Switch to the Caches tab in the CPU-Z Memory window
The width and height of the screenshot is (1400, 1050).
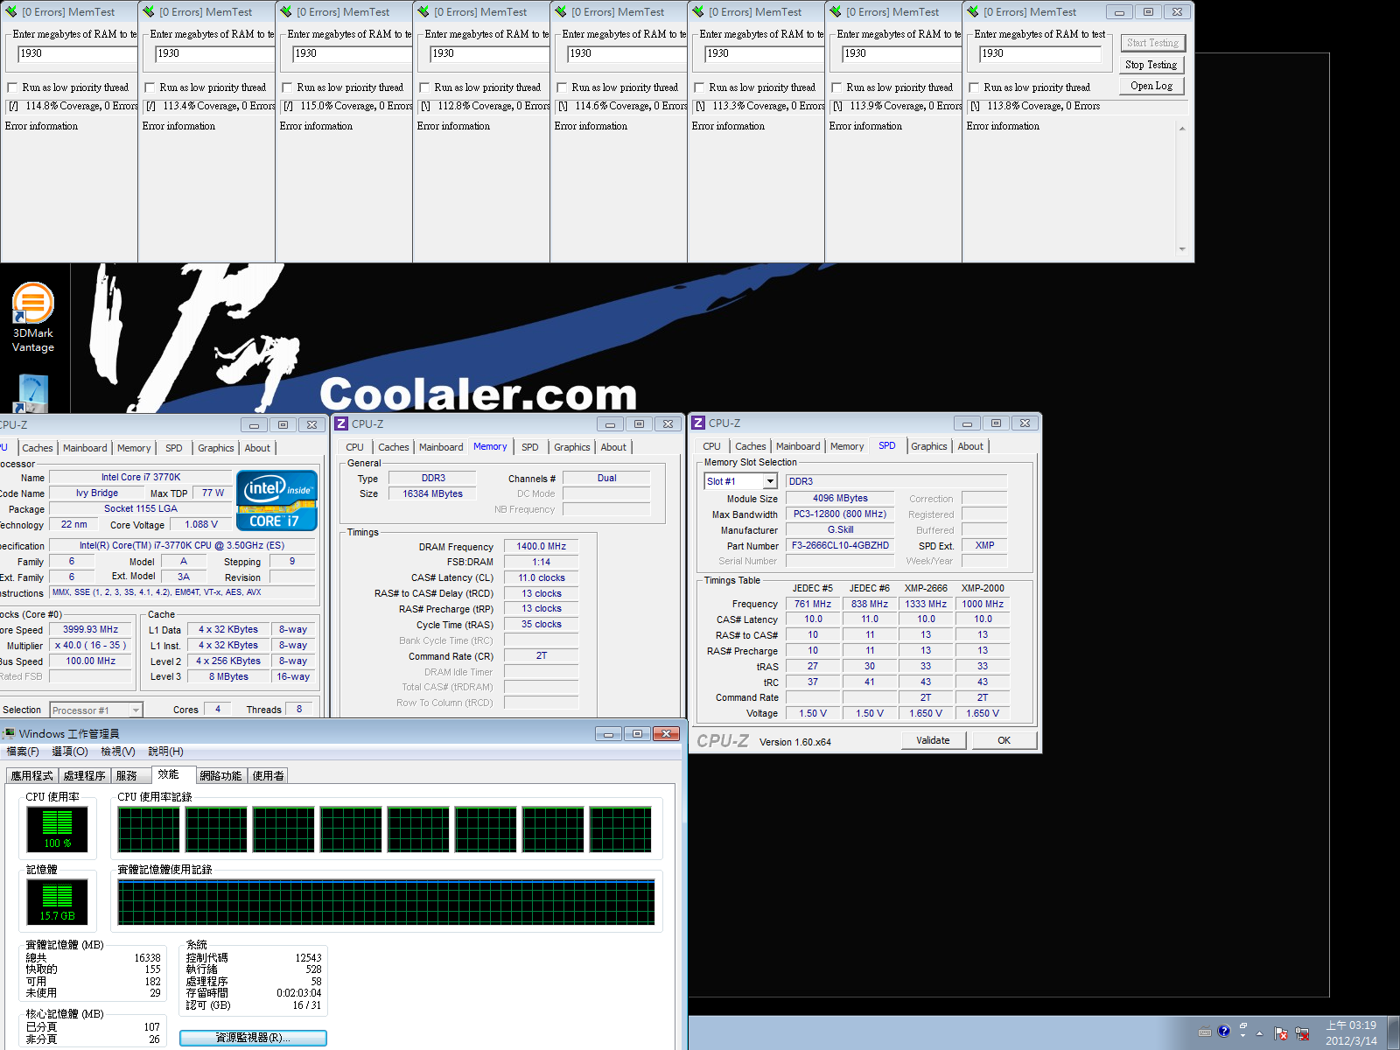click(393, 447)
